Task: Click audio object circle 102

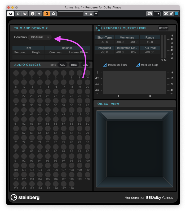Action: 24,165
